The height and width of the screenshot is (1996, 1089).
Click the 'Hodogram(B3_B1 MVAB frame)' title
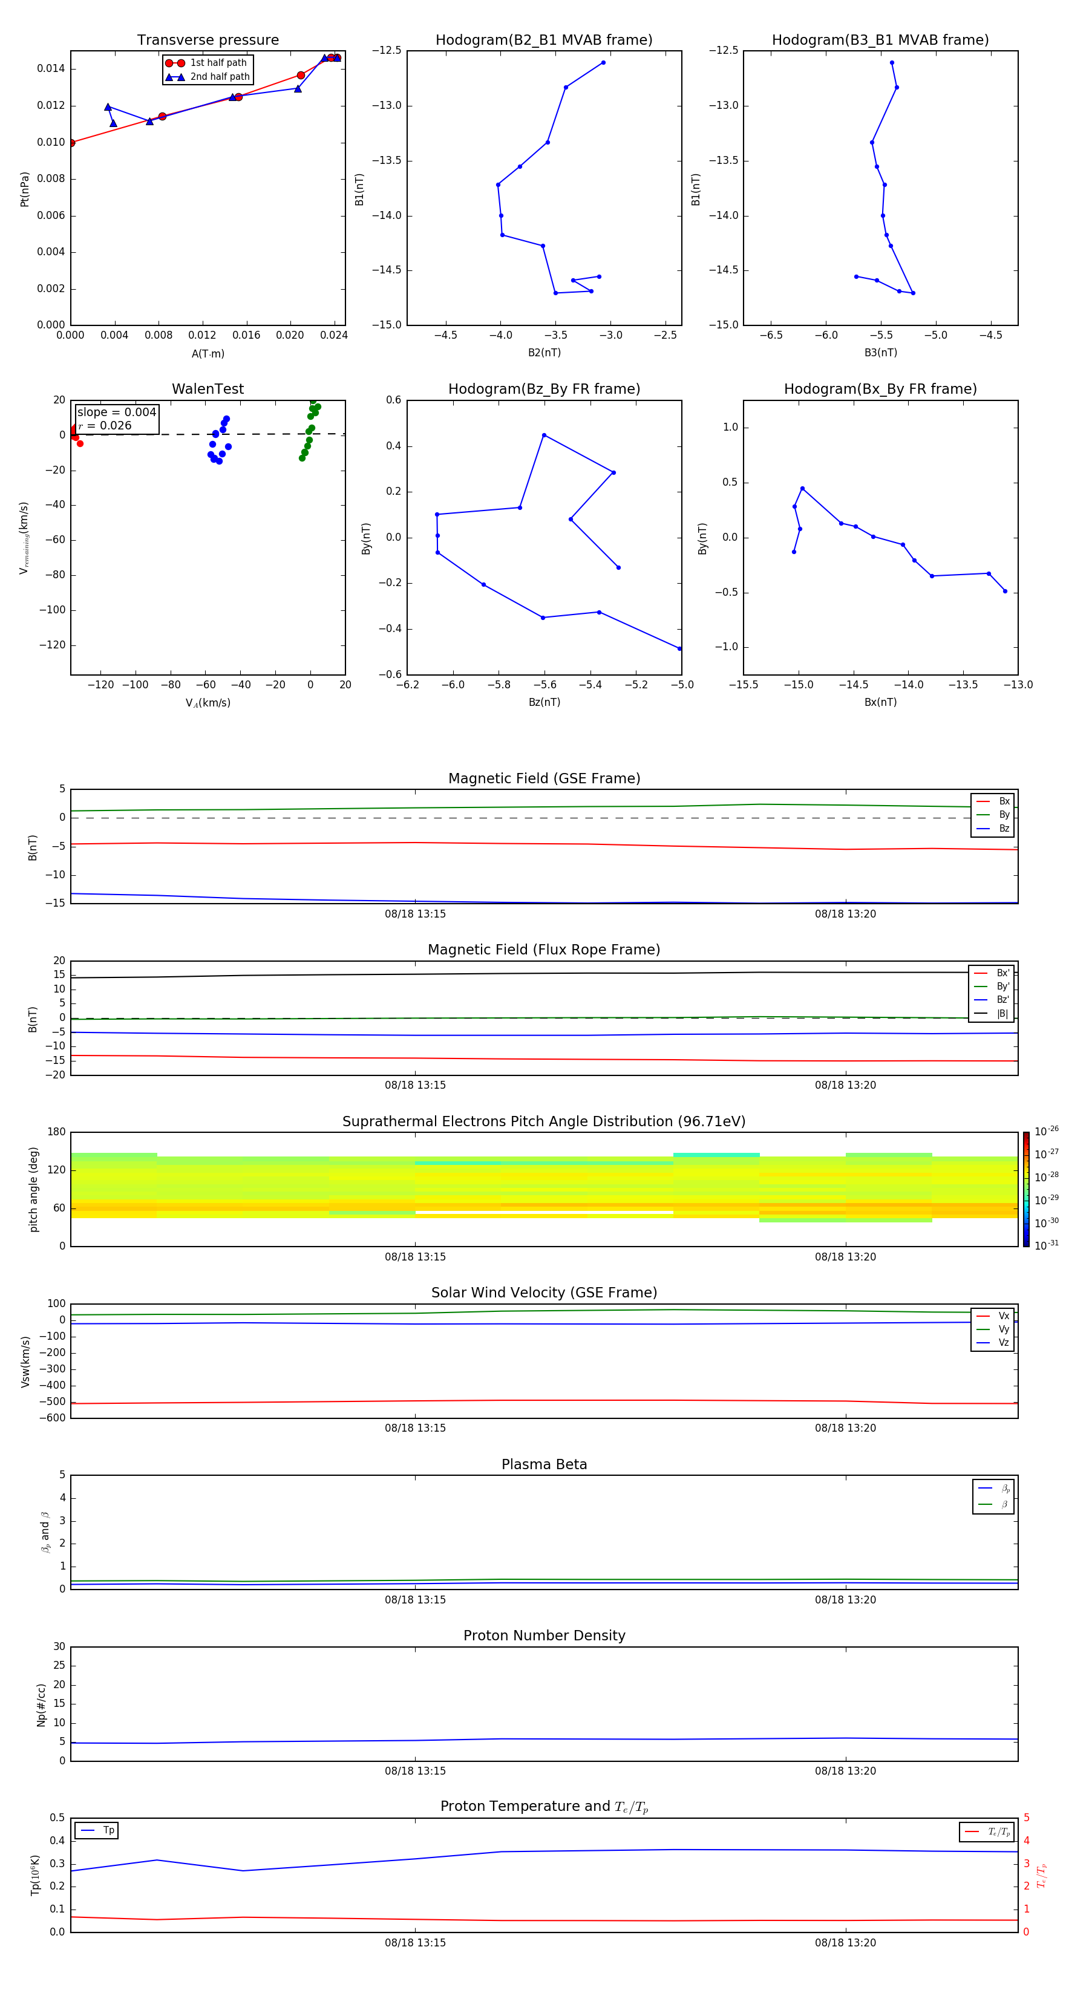point(880,41)
